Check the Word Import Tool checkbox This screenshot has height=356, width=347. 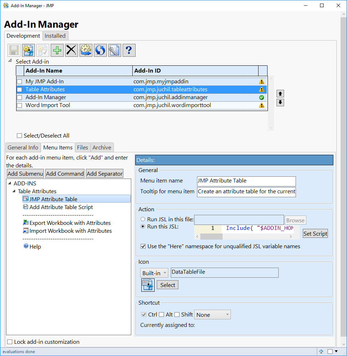point(20,106)
